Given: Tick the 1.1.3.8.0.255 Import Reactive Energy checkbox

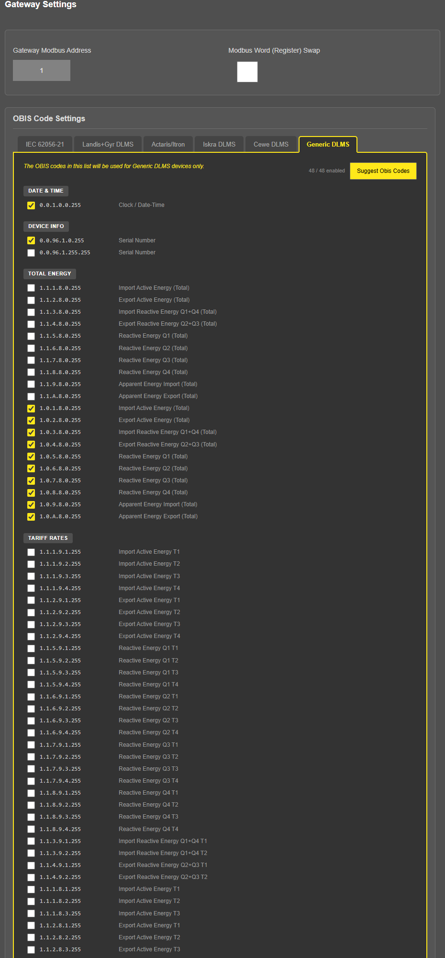Looking at the screenshot, I should pyautogui.click(x=31, y=312).
